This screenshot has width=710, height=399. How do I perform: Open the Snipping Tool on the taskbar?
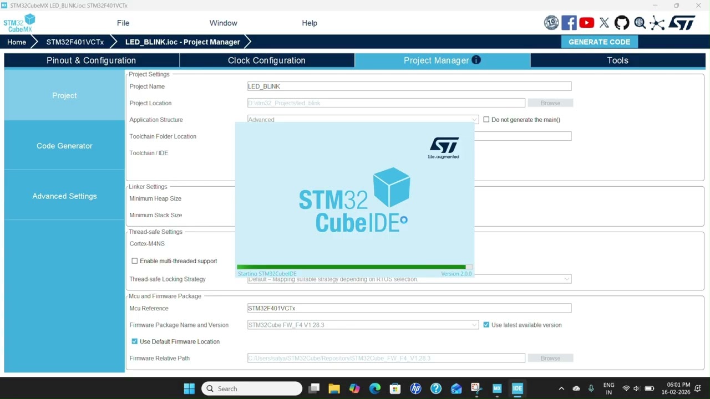tap(476, 388)
